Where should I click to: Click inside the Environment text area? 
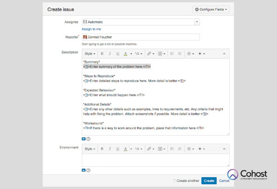click(x=156, y=160)
